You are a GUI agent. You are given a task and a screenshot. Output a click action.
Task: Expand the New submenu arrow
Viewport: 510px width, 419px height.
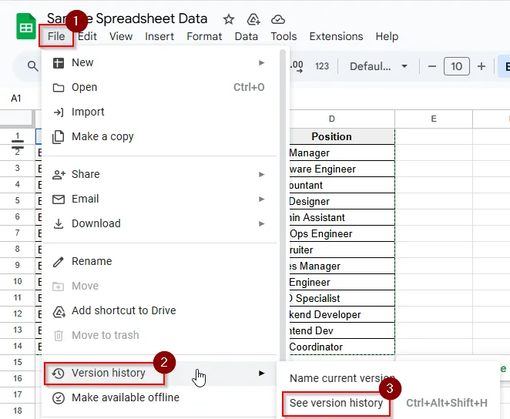click(x=261, y=62)
